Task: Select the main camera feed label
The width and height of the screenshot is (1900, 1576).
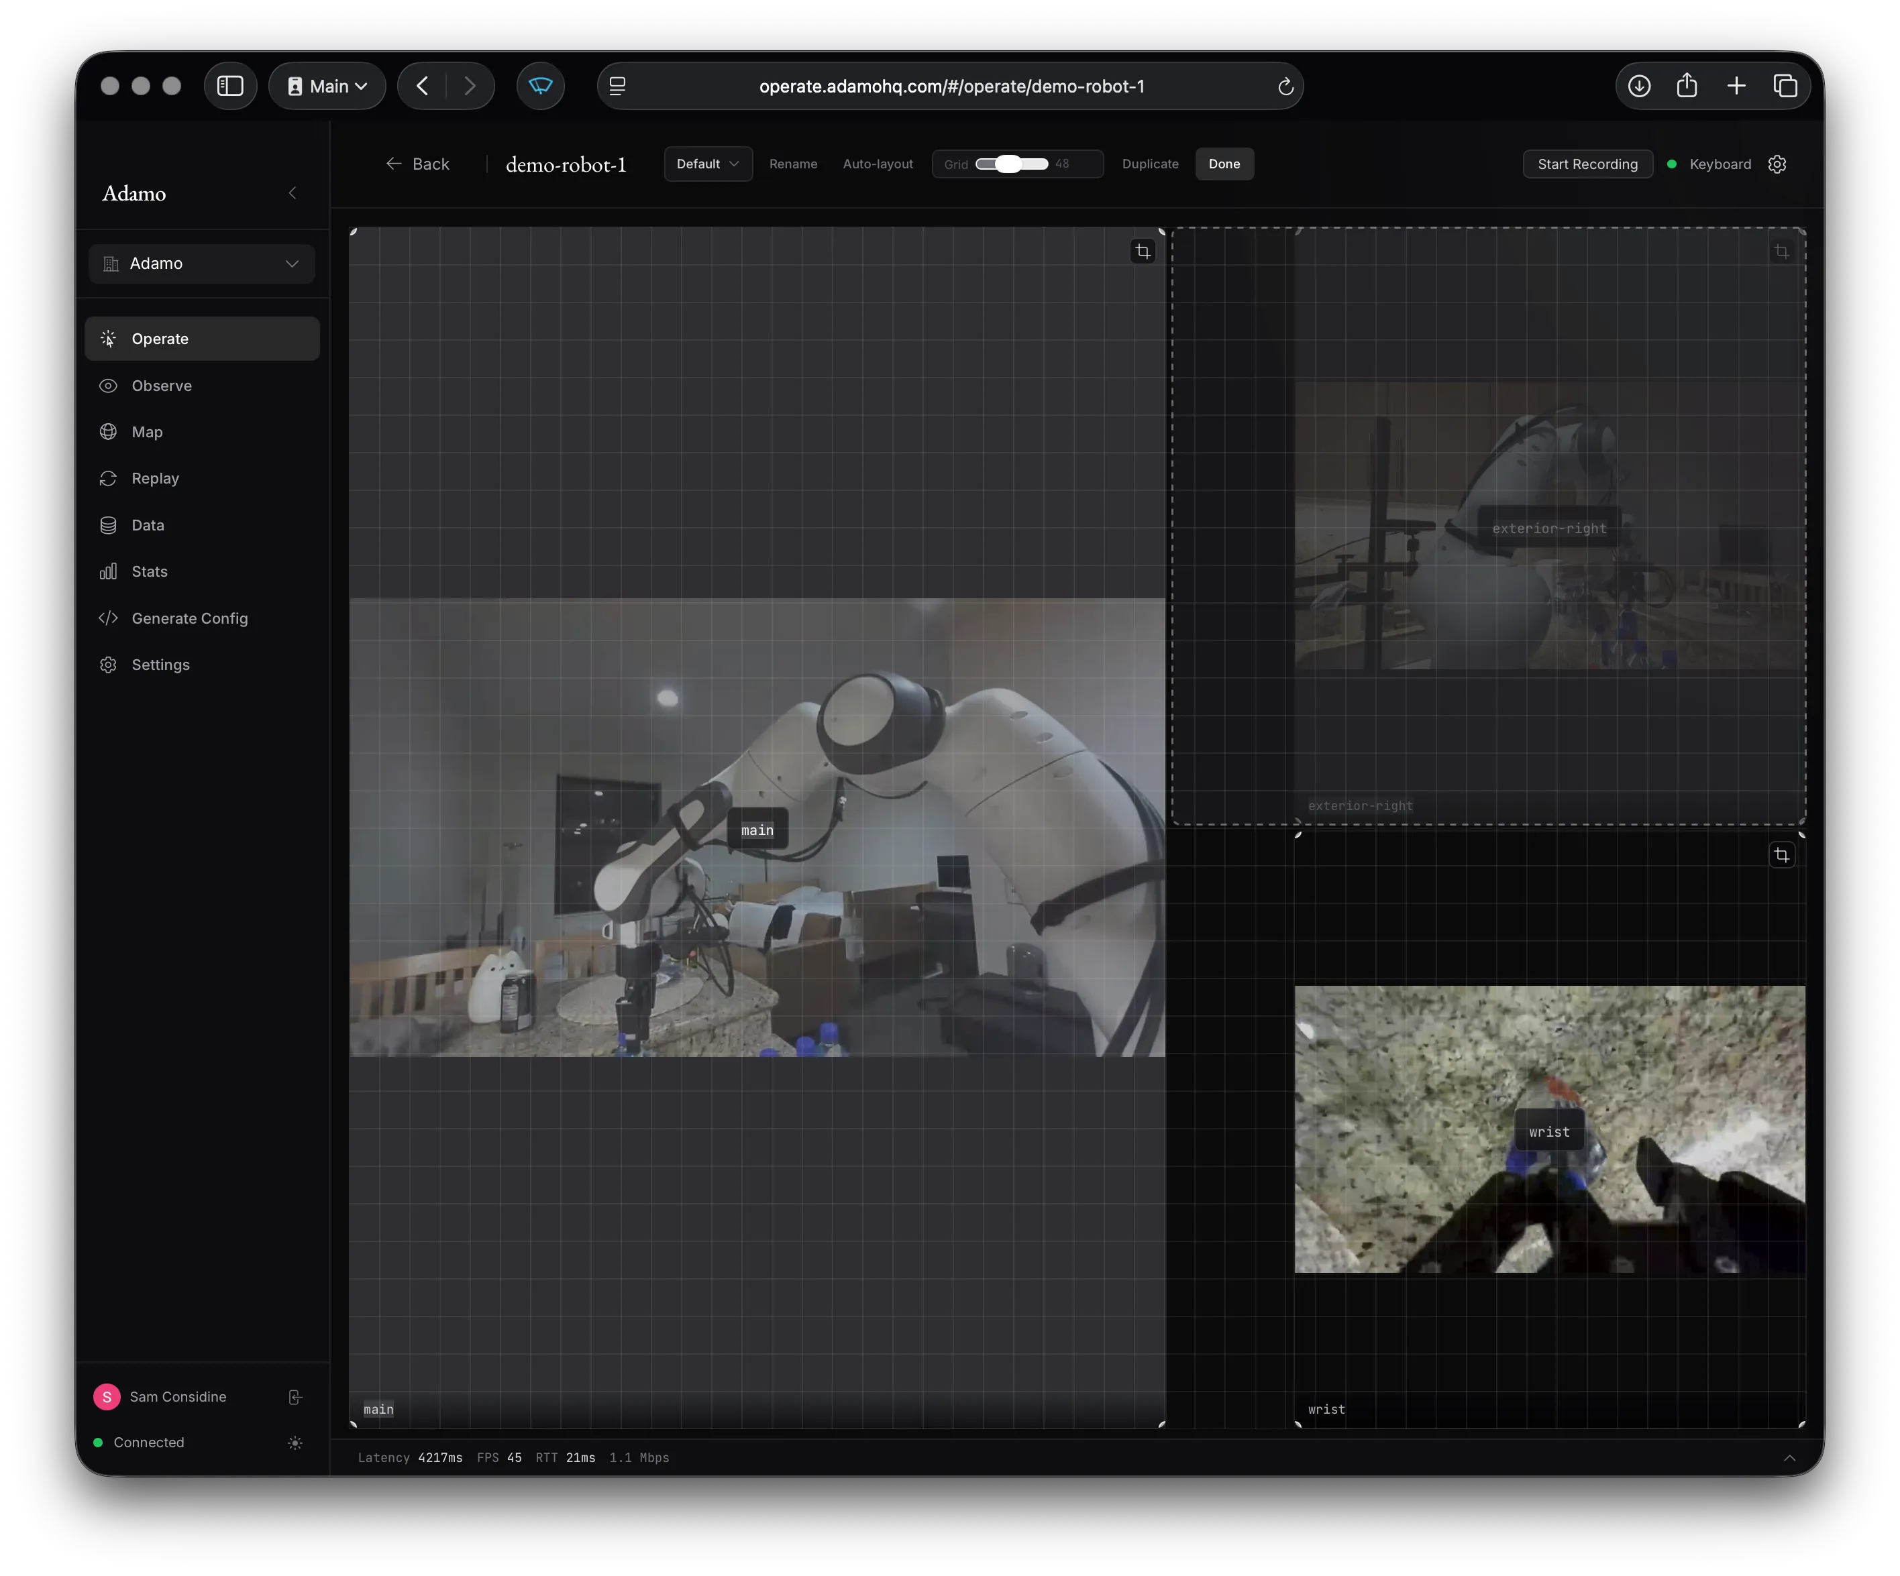Action: pos(757,829)
